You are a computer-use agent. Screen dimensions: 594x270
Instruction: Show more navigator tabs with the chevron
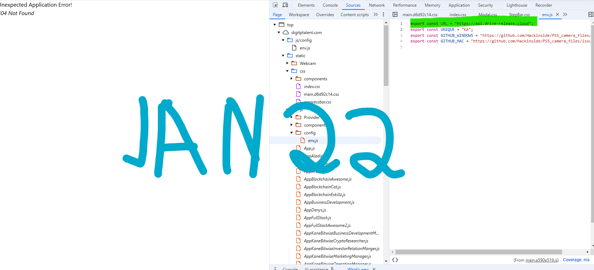coord(376,14)
